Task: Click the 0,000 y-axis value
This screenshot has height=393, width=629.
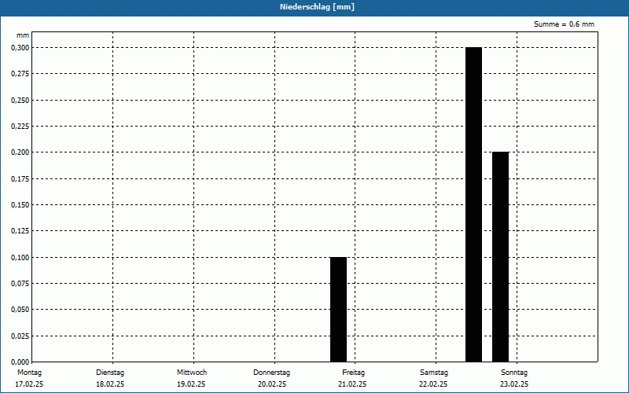Action: 20,362
